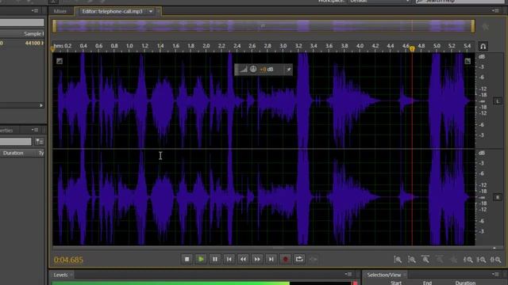Zoom out amplitude
Viewport: 508px width, 285px height.
tap(412, 260)
